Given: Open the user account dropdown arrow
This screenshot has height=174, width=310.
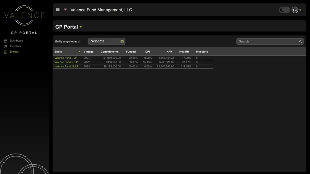Looking at the screenshot, I should point(300,10).
